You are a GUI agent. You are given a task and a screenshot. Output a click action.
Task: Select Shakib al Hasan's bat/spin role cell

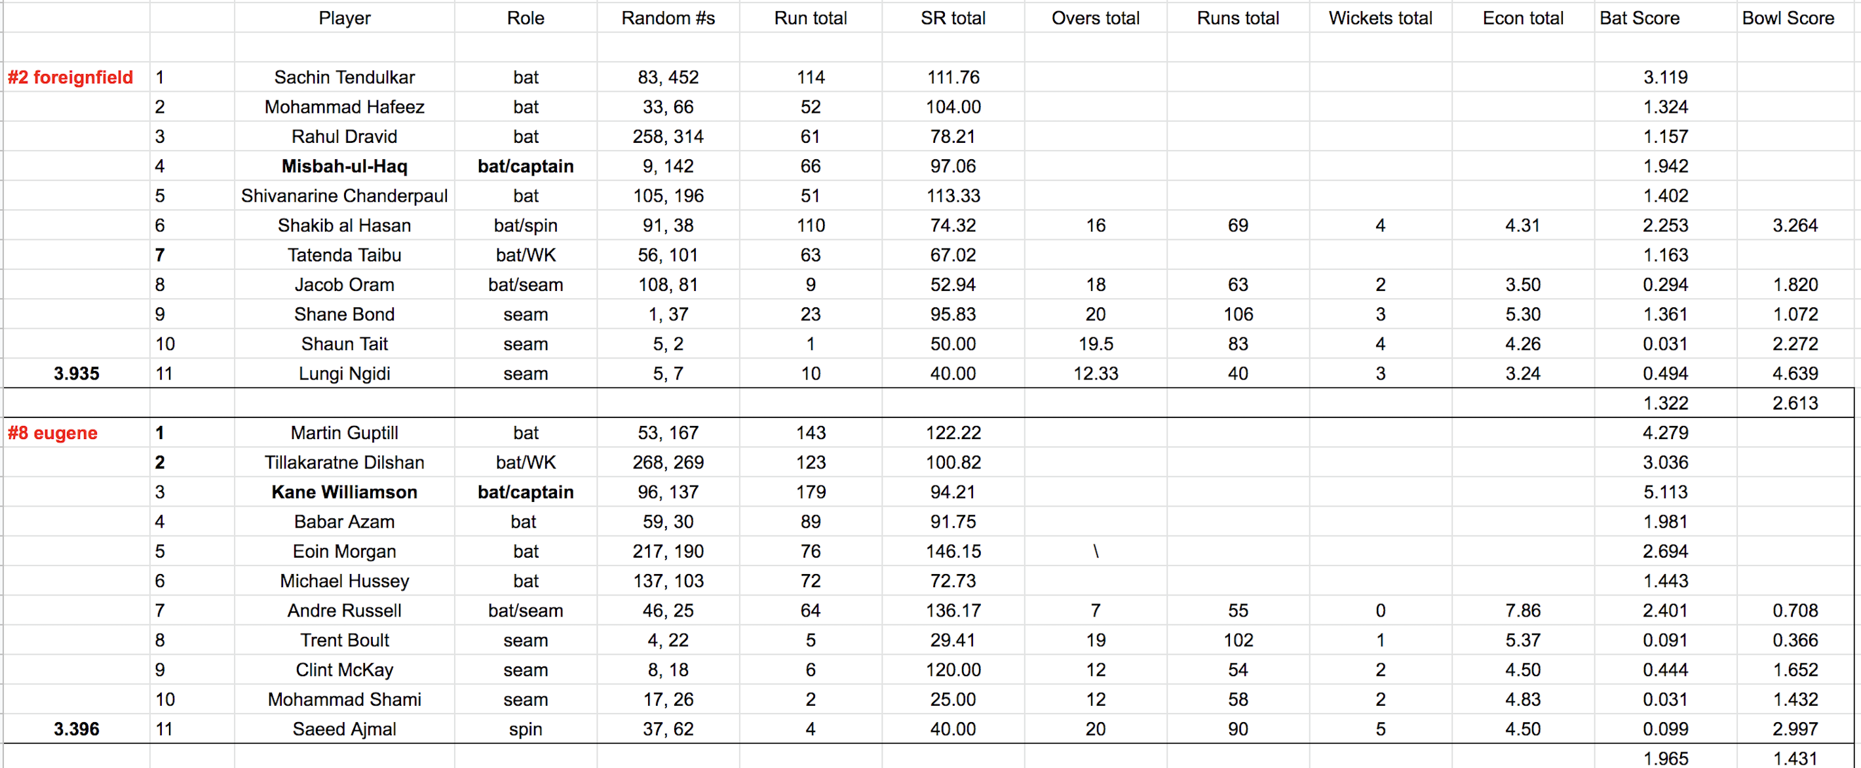[526, 225]
